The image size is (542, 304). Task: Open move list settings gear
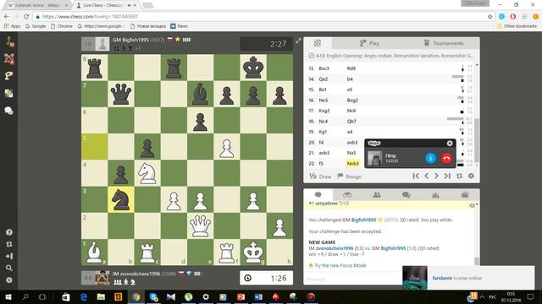[471, 176]
